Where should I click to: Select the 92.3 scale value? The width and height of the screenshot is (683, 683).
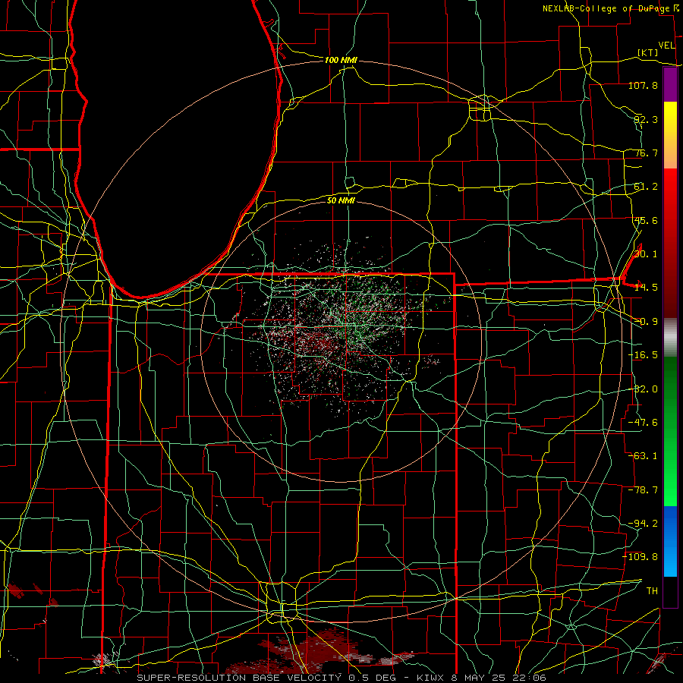click(646, 119)
